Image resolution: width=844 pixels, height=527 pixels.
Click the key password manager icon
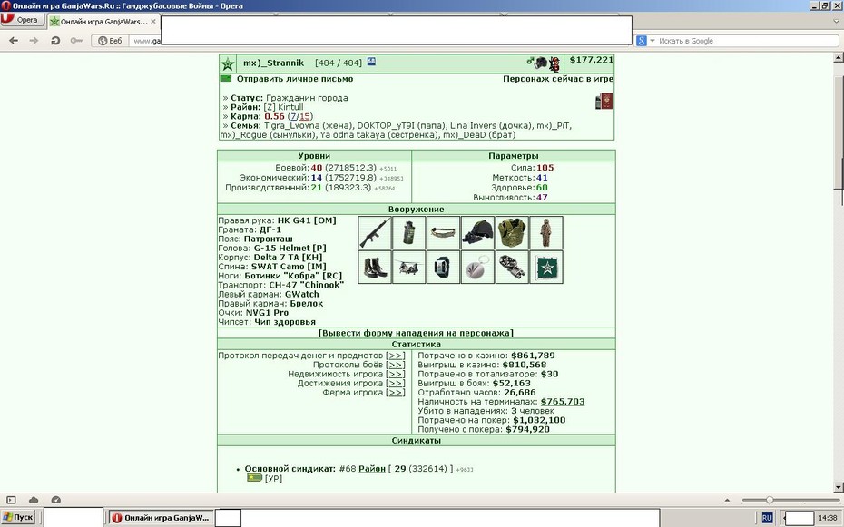tap(76, 40)
